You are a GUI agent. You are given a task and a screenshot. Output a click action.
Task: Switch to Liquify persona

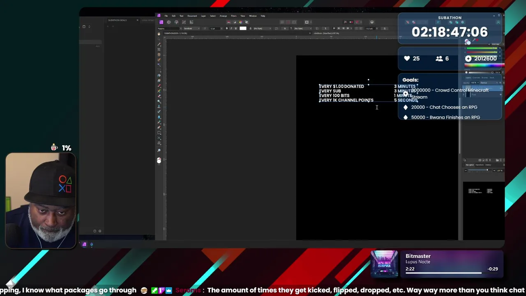pyautogui.click(x=168, y=22)
